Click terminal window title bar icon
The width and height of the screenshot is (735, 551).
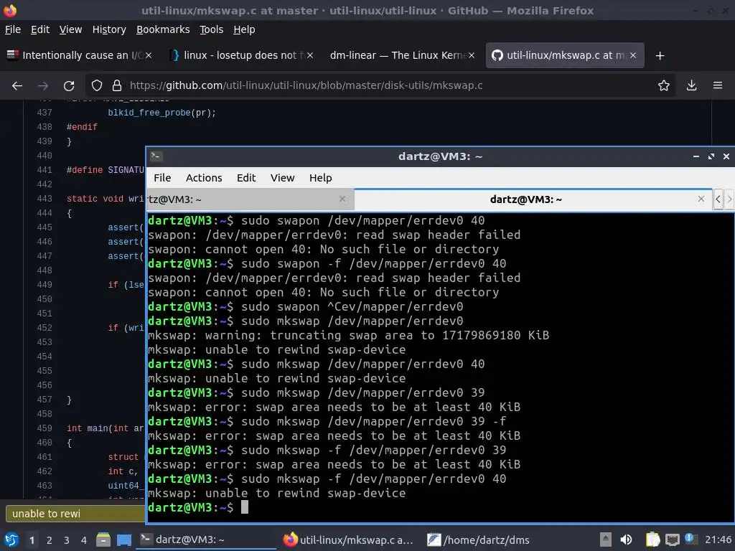(156, 156)
